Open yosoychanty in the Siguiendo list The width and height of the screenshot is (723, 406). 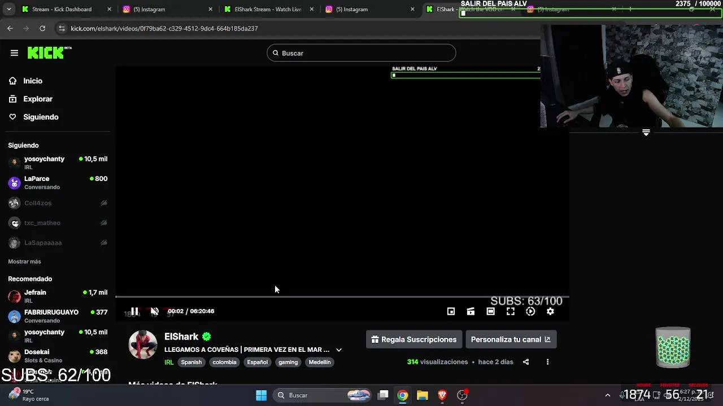tap(58, 162)
